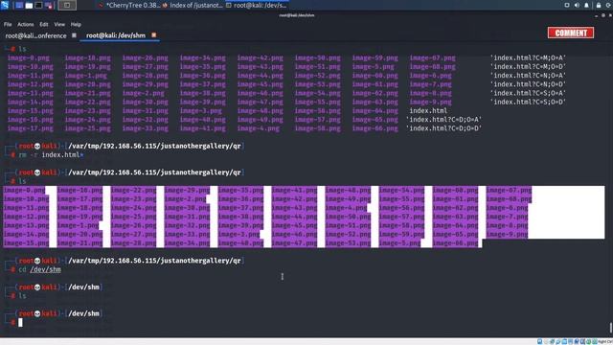Open the Edit menu in terminal
Image resolution: width=613 pixels, height=345 pixels.
[x=44, y=24]
